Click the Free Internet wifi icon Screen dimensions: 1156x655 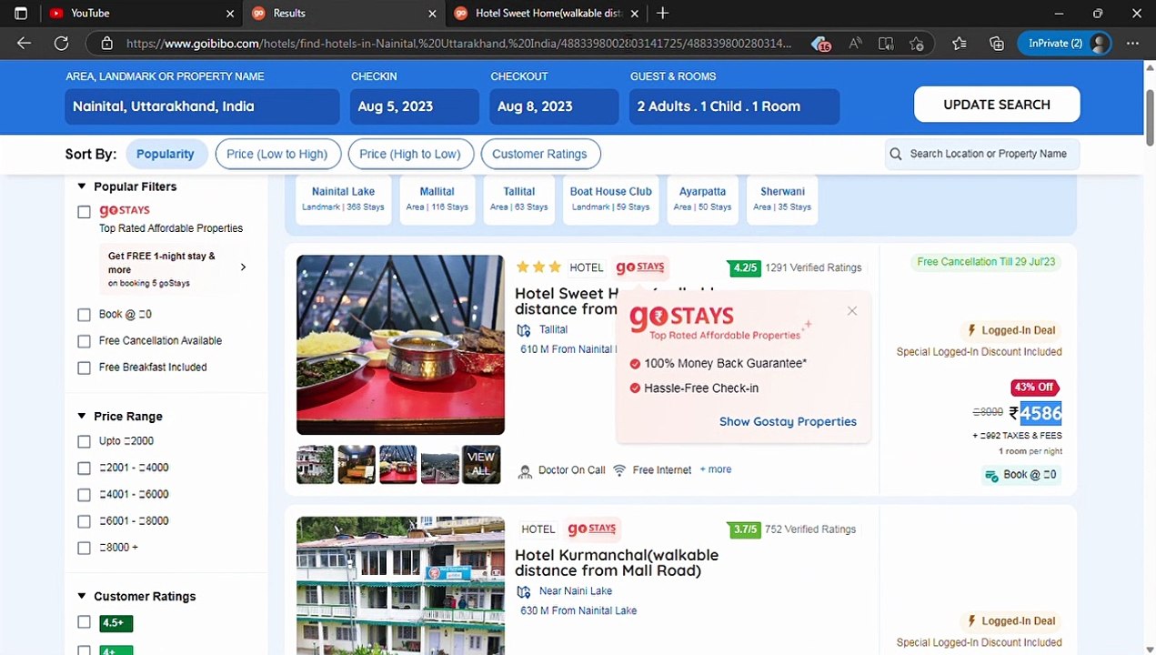(x=619, y=470)
